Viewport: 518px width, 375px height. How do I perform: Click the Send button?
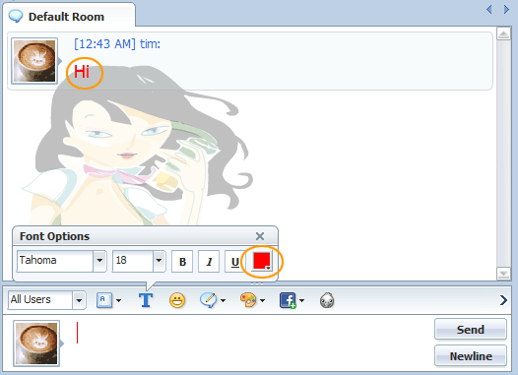[x=471, y=329]
